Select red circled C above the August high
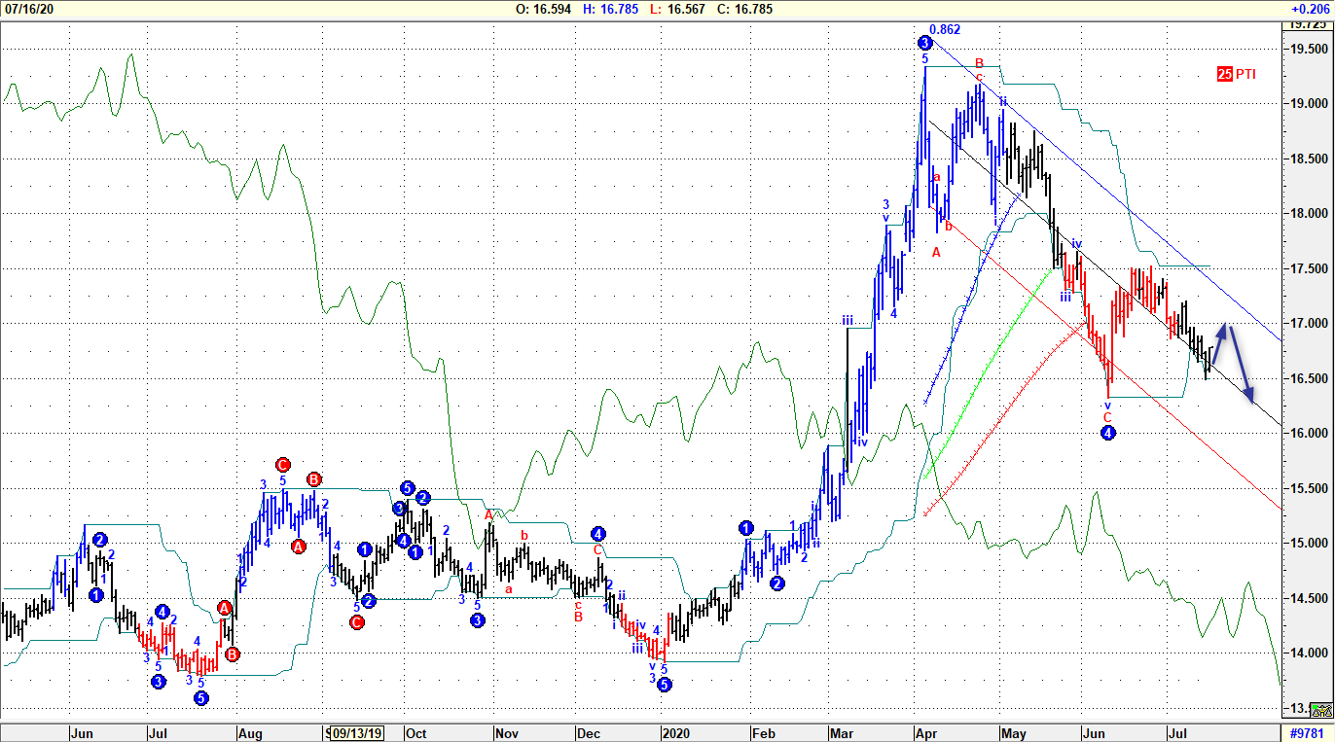Viewport: 1335px width, 742px height. (x=282, y=465)
